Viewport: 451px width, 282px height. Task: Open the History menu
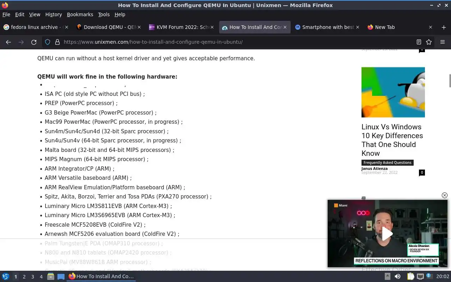pos(54,14)
